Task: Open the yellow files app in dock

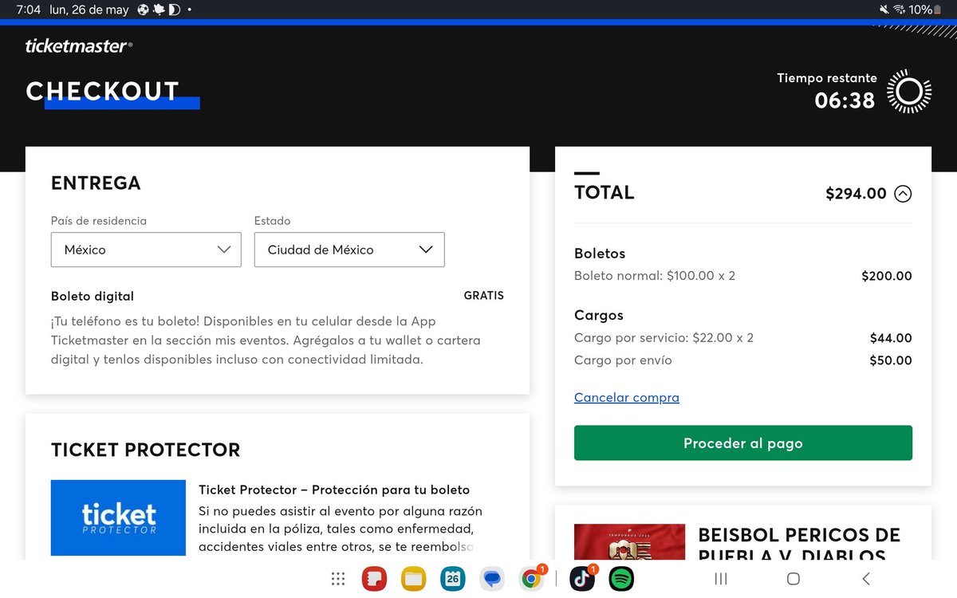Action: point(413,579)
